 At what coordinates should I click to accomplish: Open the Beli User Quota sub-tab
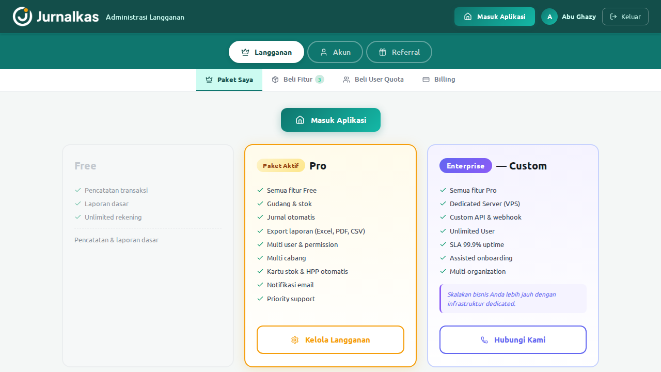click(373, 80)
